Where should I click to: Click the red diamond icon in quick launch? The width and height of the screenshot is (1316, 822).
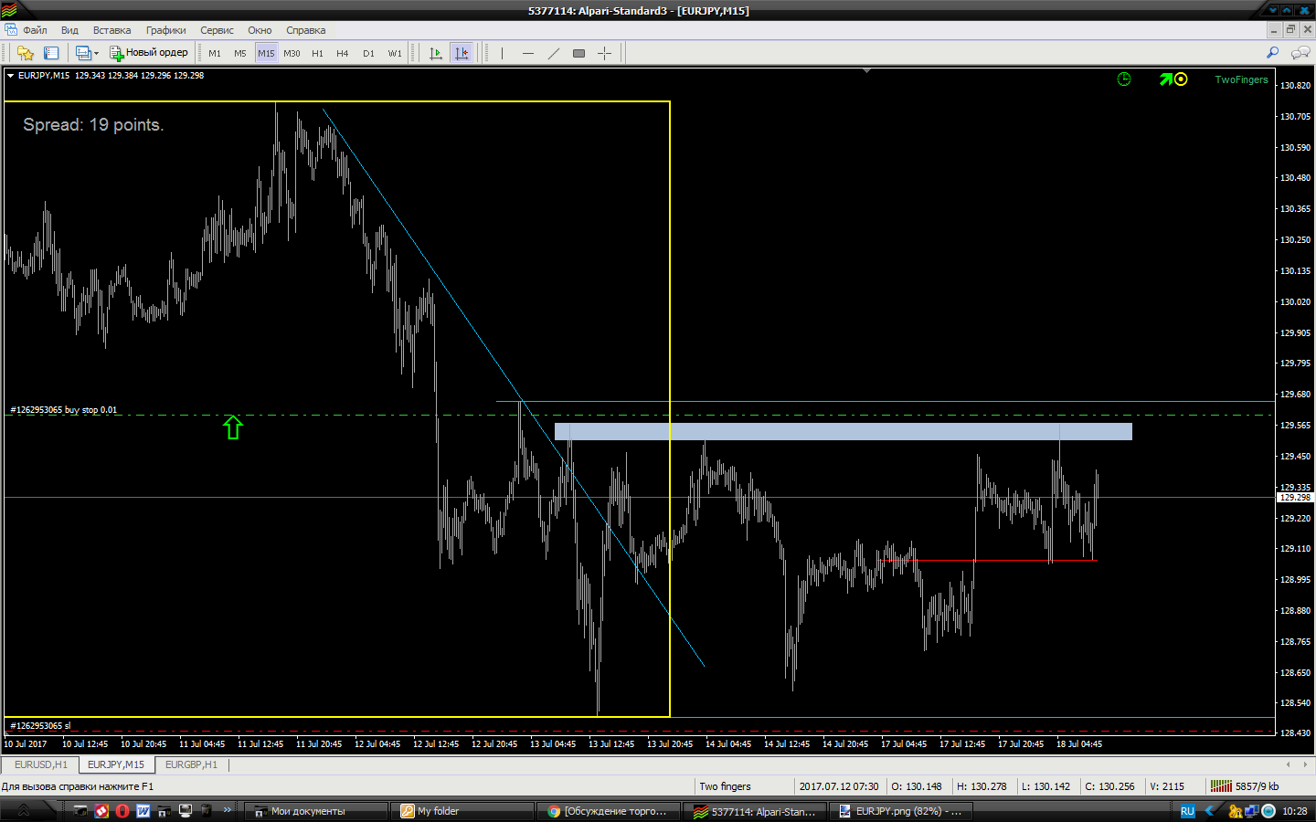click(x=101, y=811)
